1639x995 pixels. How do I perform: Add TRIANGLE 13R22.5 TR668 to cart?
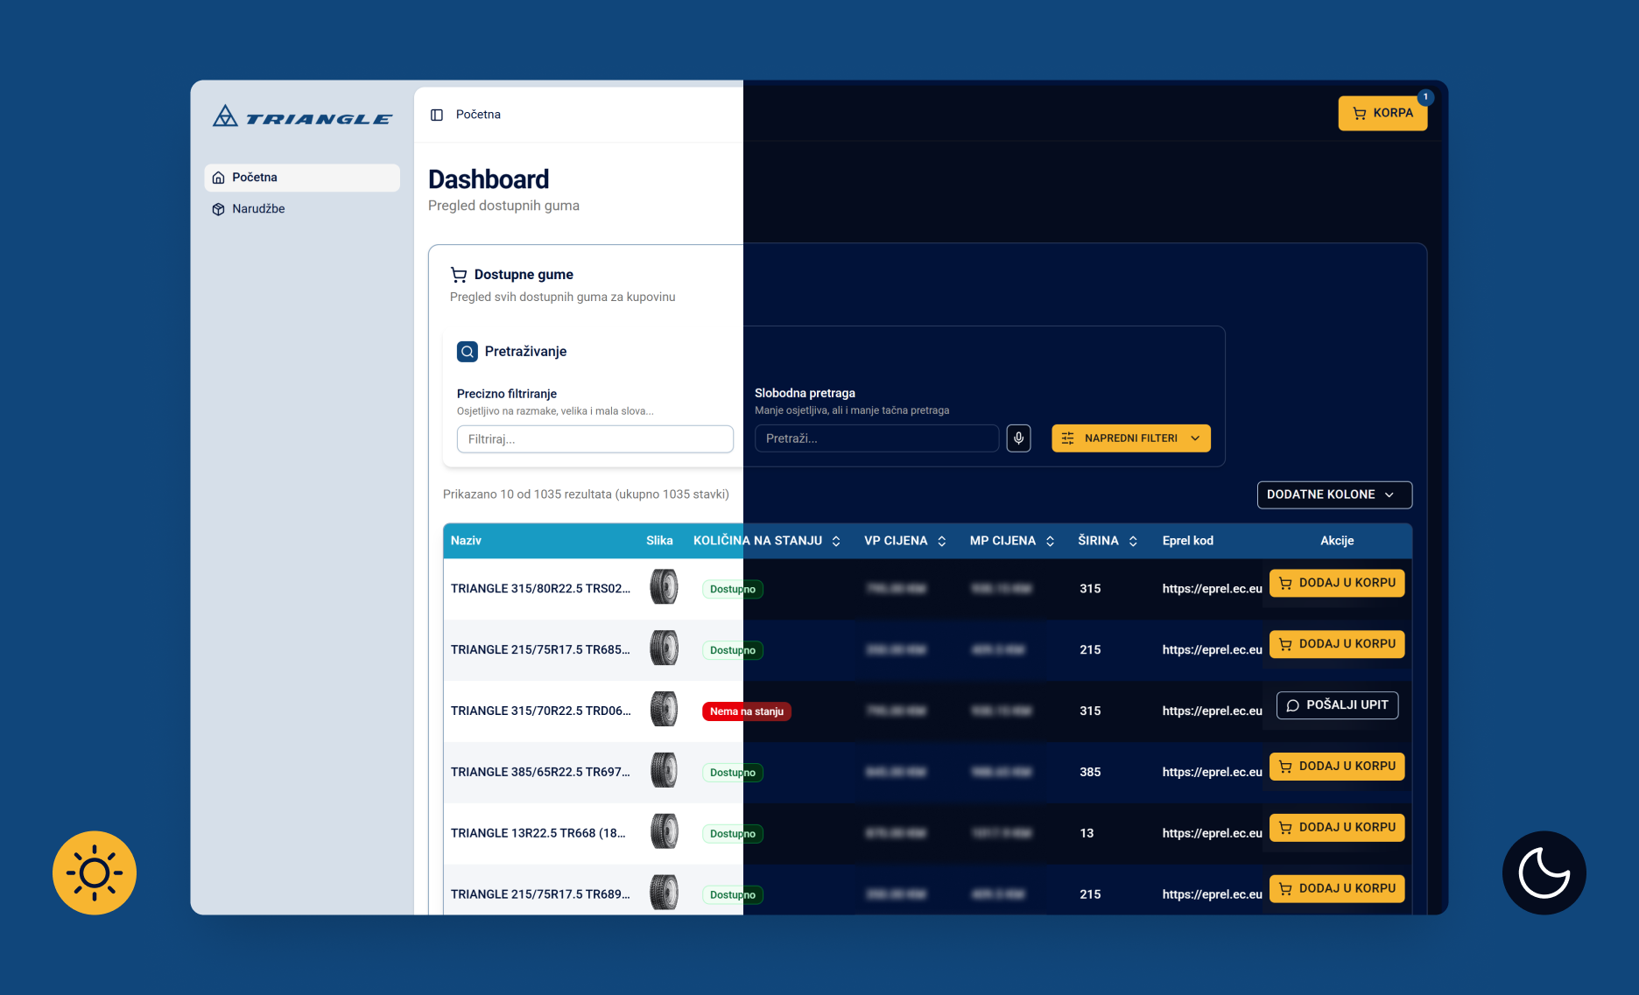pyautogui.click(x=1337, y=828)
